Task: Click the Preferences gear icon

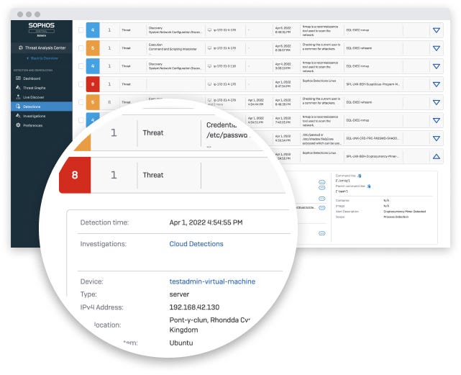Action: pyautogui.click(x=18, y=125)
